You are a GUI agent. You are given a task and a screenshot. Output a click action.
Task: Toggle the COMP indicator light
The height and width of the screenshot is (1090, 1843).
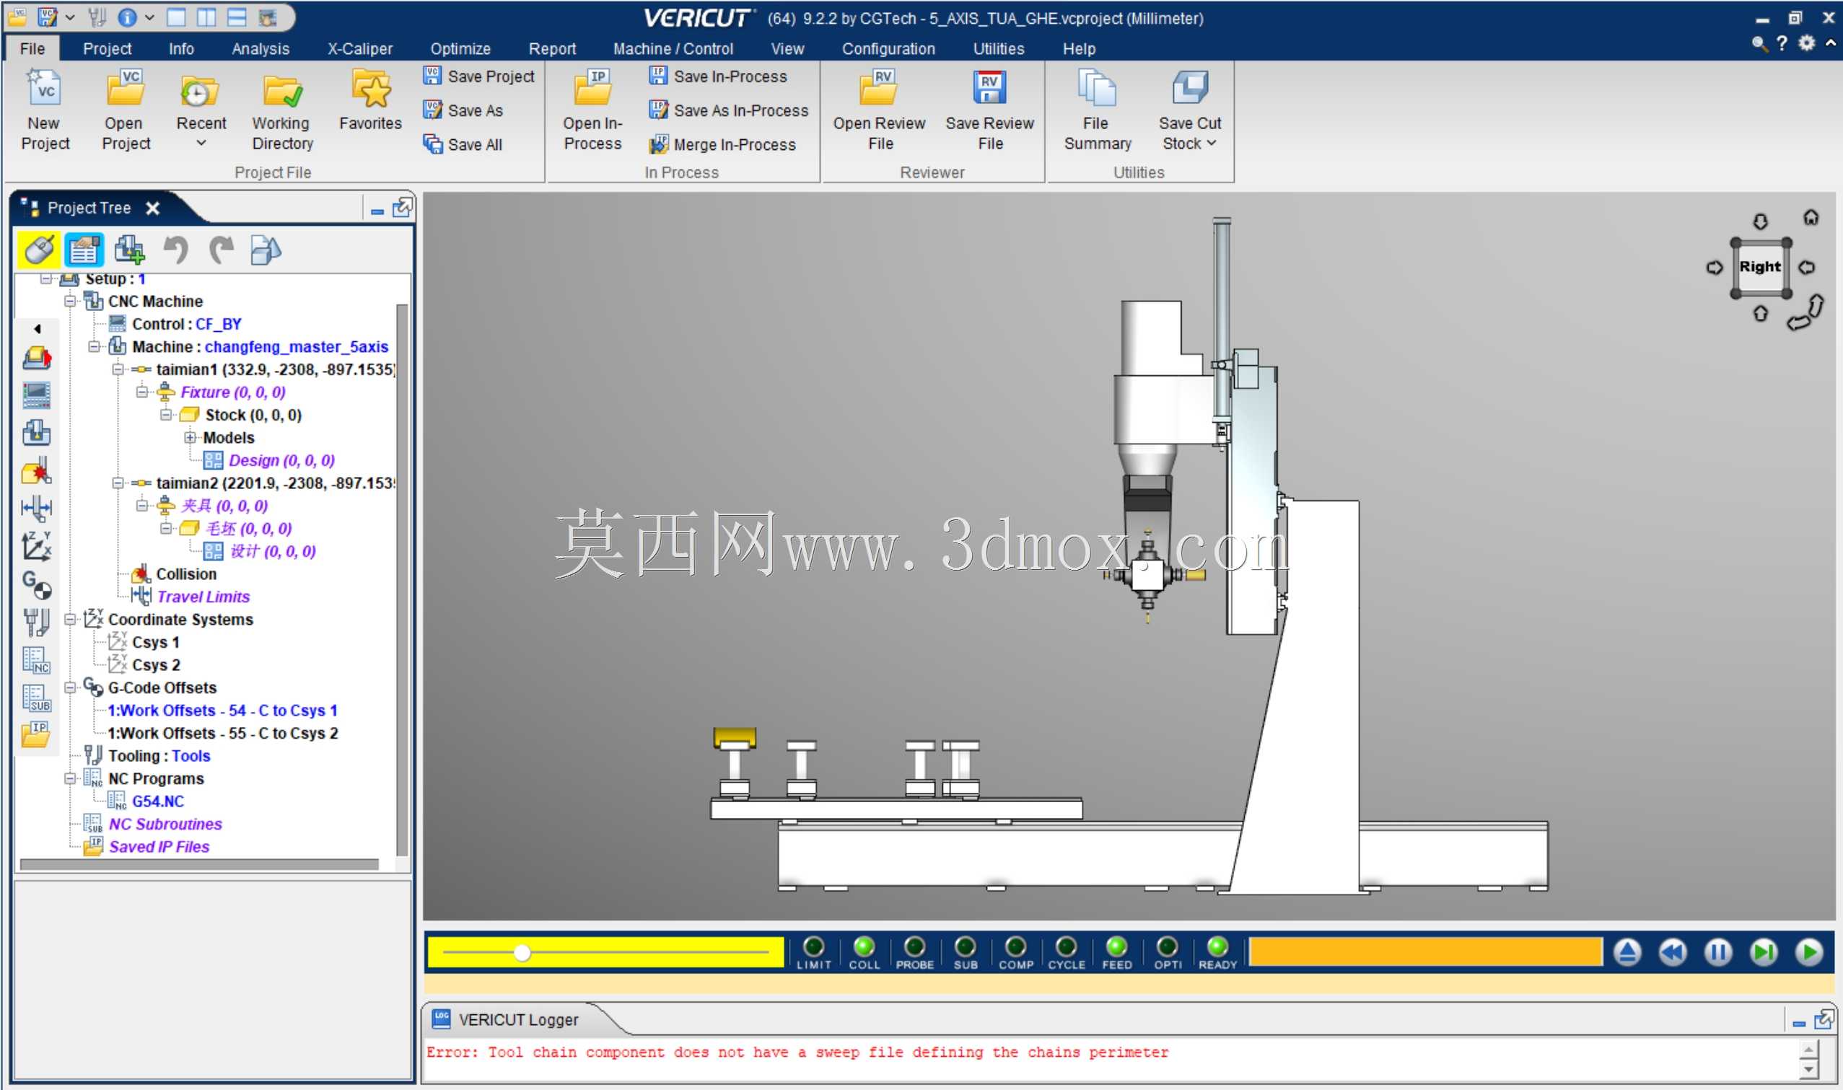coord(1016,946)
